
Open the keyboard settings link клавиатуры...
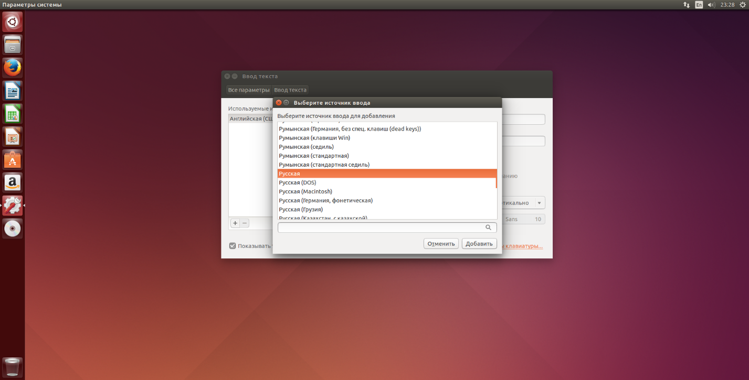click(522, 246)
